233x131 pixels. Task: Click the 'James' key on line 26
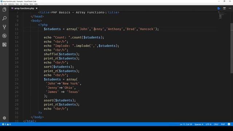point(52,92)
